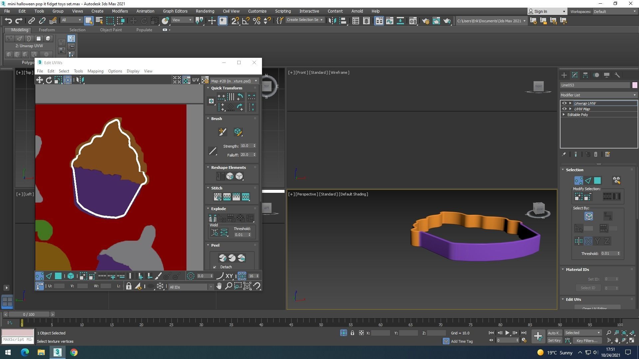Open the Modify command panel tab
Viewport: 639px width, 359px height.
tap(574, 75)
